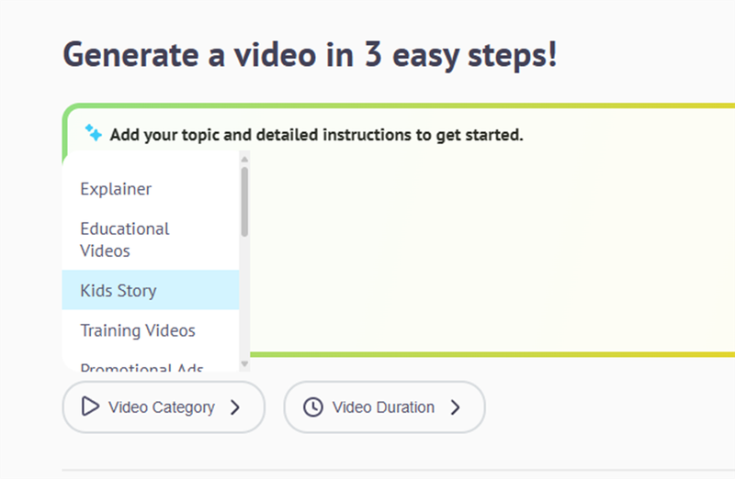Choose the partially visible Promotional Ads option
This screenshot has width=735, height=479.
coord(141,368)
